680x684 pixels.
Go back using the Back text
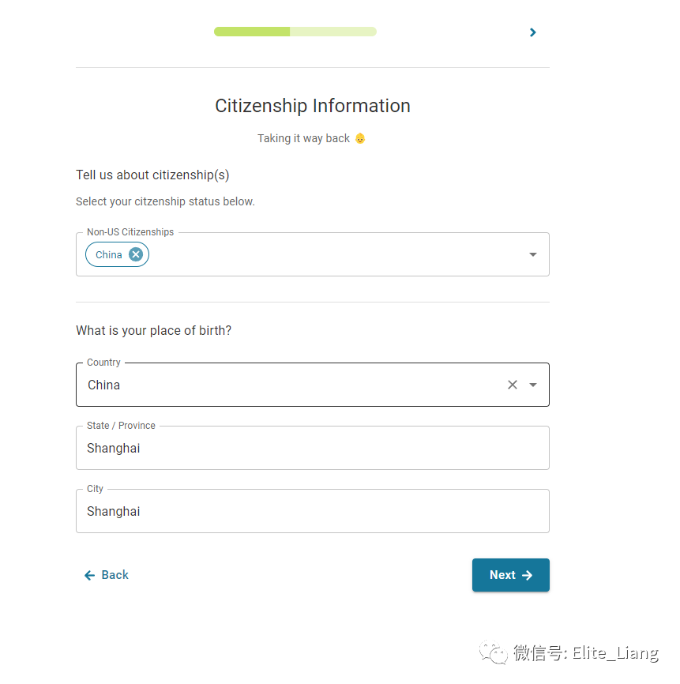(115, 576)
